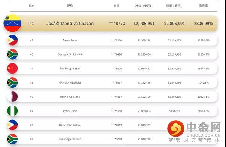Click account number ****5158
The width and height of the screenshot is (226, 147).
point(116,111)
